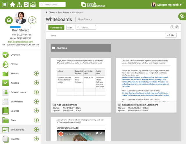
Task: Click the Bran Stolarz breadcrumb link
Action: 63,12
